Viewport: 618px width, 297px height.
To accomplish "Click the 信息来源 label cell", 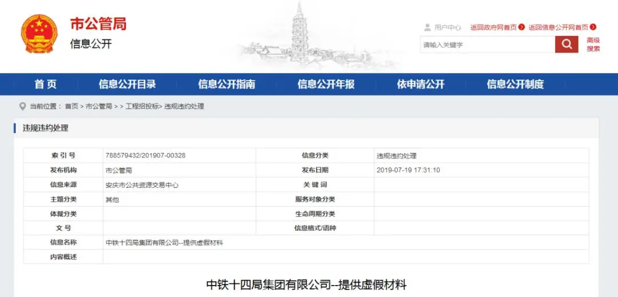I will (x=63, y=184).
